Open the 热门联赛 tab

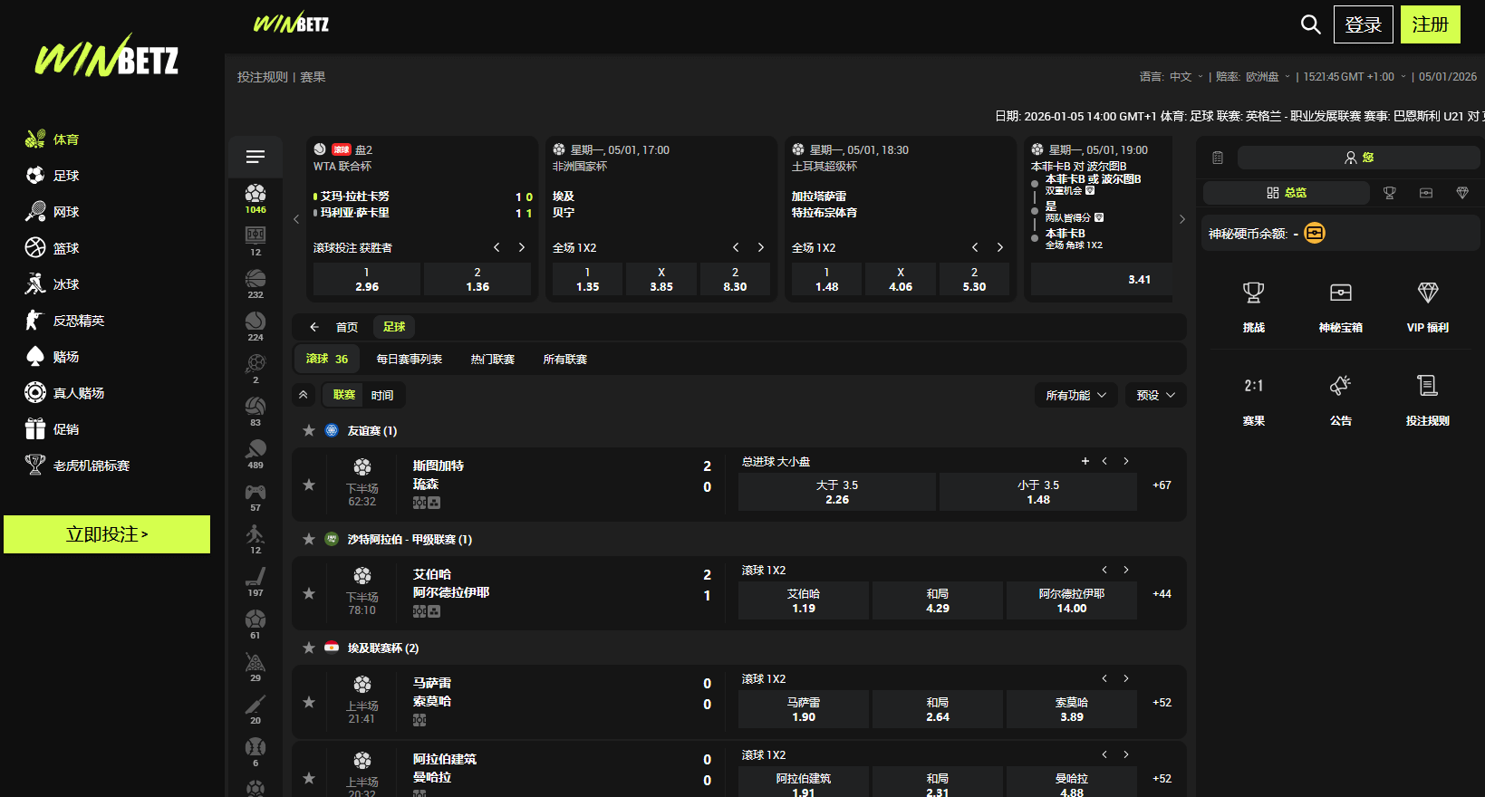coord(492,360)
